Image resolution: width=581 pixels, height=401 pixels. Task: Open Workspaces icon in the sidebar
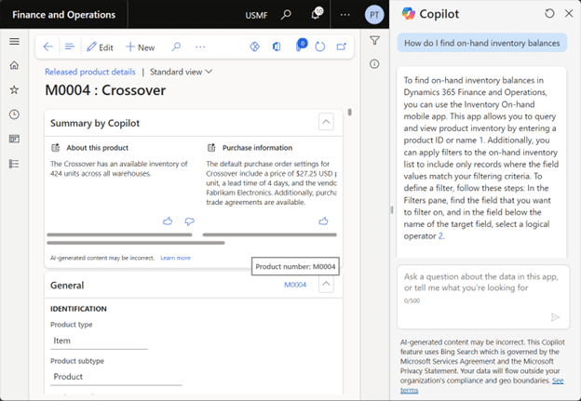pos(14,139)
